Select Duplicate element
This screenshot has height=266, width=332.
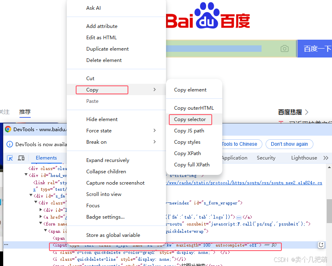click(107, 49)
